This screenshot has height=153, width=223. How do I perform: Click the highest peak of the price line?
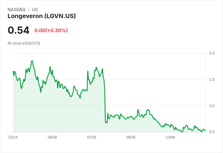[32, 61]
